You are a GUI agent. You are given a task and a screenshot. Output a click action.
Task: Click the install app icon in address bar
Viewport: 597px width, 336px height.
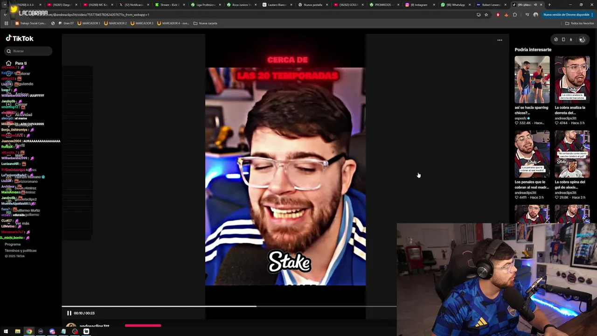pyautogui.click(x=479, y=14)
